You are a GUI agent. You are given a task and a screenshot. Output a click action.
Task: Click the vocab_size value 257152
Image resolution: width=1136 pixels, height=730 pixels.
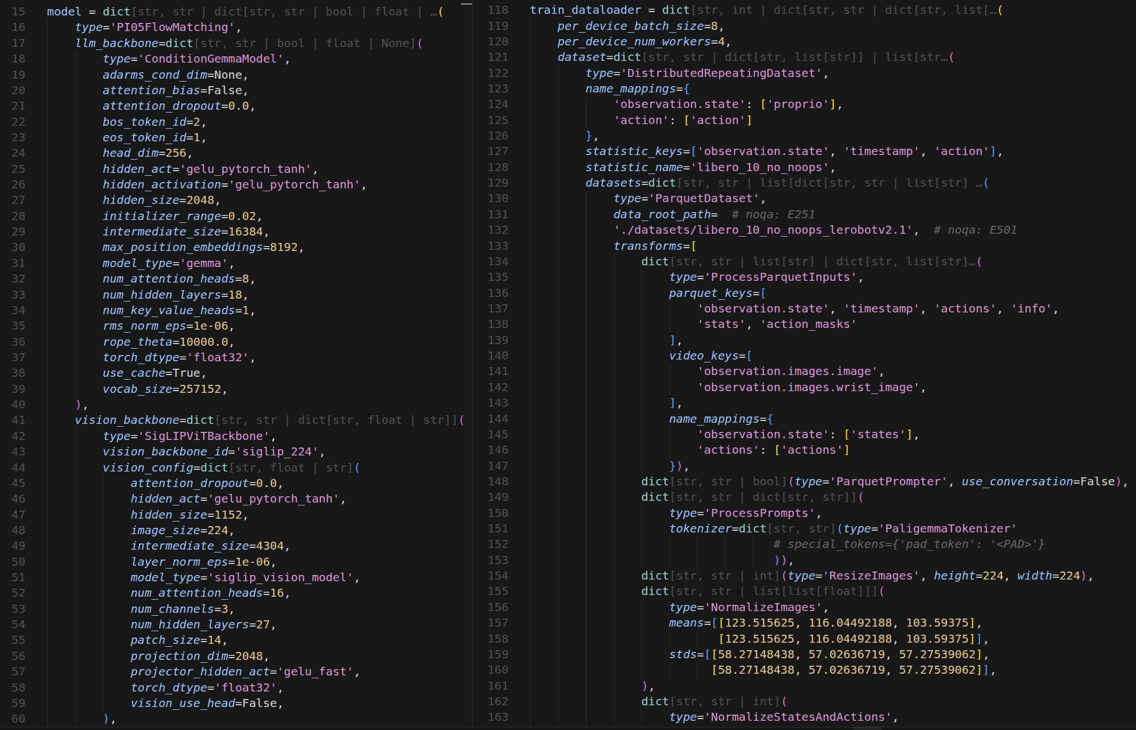[200, 389]
